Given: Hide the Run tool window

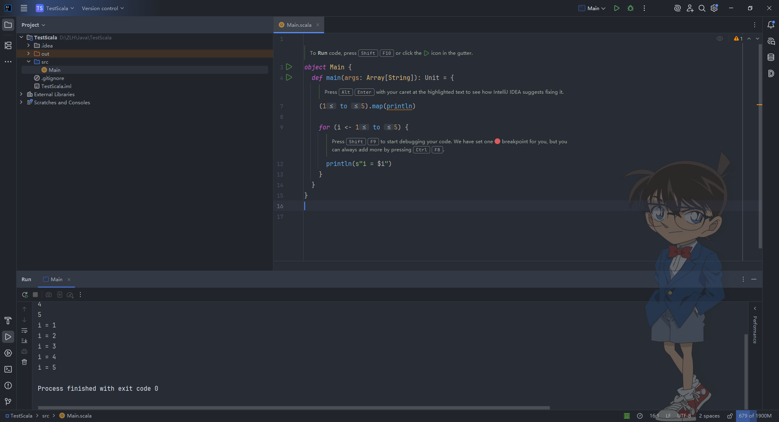Looking at the screenshot, I should tap(754, 279).
